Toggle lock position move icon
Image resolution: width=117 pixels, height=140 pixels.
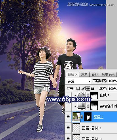click(88, 88)
